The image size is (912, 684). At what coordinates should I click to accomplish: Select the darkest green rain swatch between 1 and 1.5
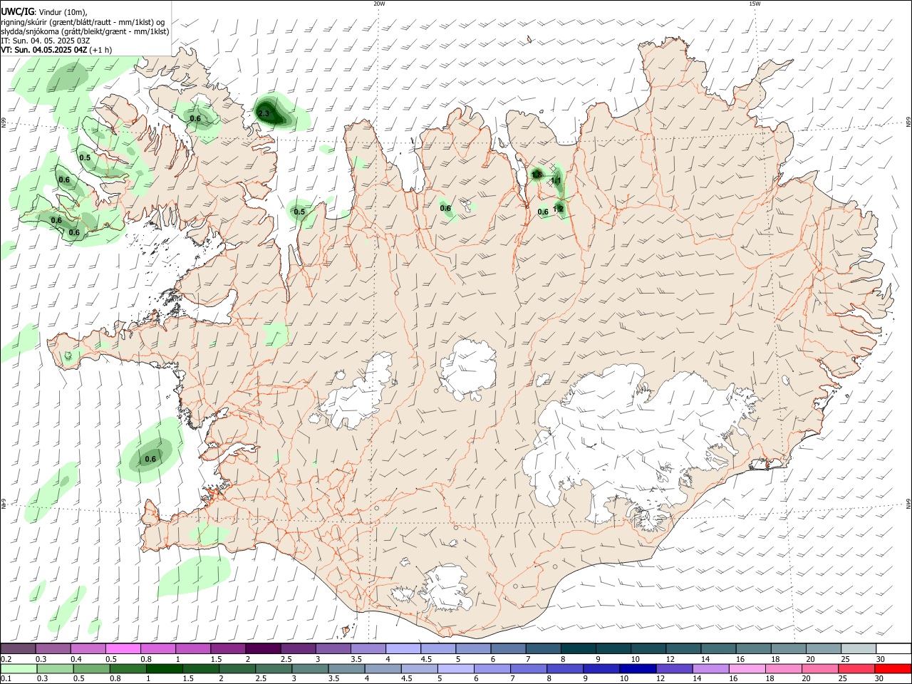[x=165, y=669]
